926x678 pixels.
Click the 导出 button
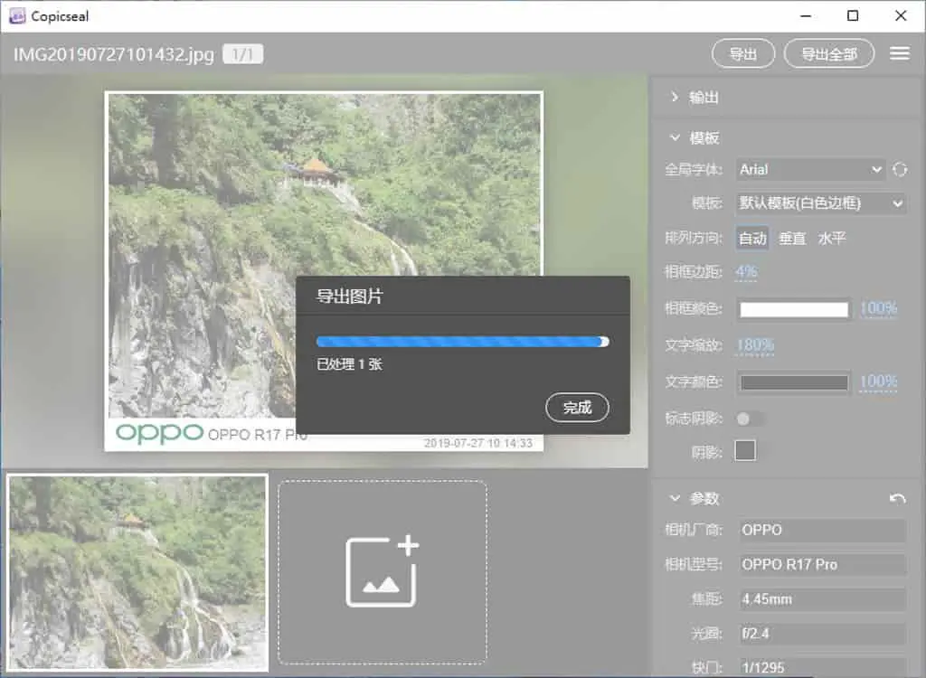tap(743, 53)
